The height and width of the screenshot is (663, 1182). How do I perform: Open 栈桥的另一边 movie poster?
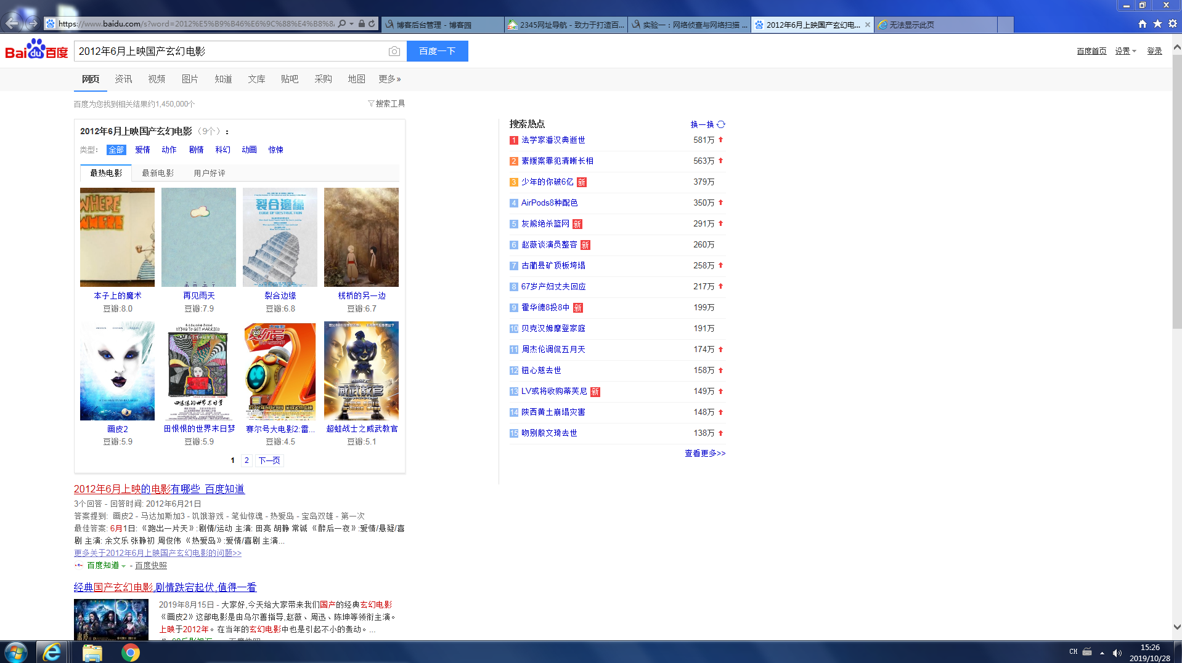point(361,238)
